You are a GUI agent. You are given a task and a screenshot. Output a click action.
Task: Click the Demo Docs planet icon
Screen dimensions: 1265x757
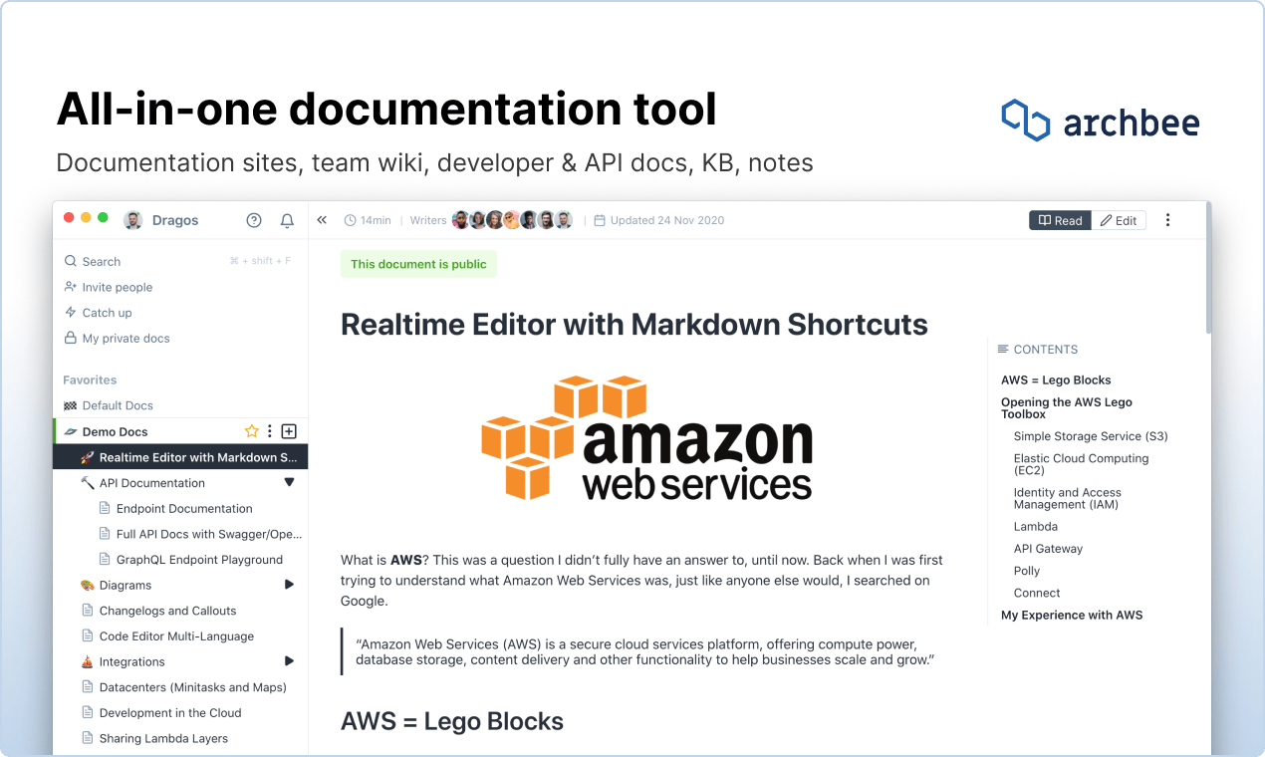point(70,431)
